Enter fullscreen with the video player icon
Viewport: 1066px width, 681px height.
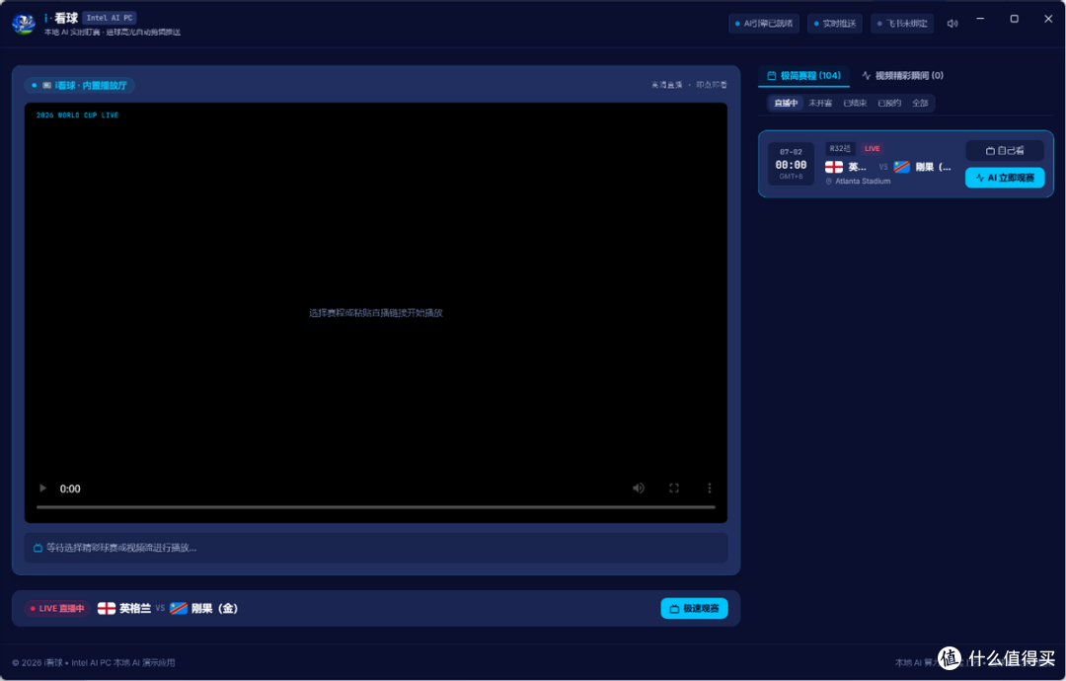(674, 488)
